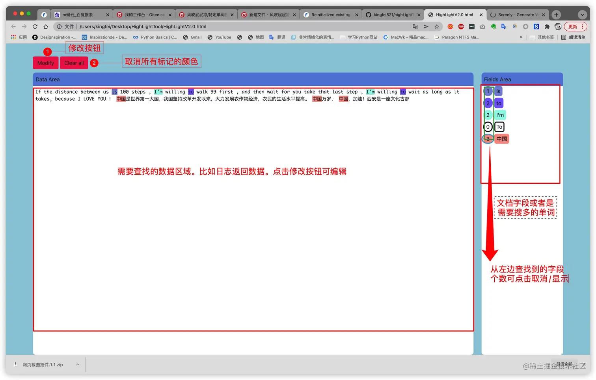Viewport: 596px width, 380px height.
Task: Open the user profile avatar
Action: pos(558,26)
